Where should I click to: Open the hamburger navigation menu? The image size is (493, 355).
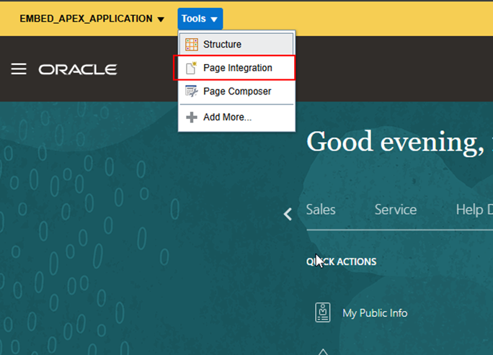pyautogui.click(x=19, y=69)
